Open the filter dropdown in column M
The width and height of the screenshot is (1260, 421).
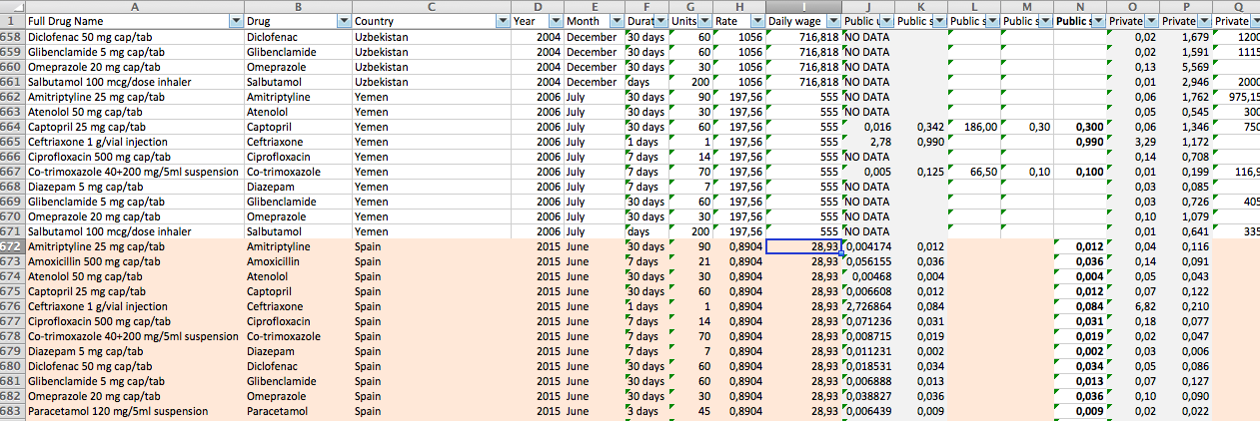(x=1045, y=21)
